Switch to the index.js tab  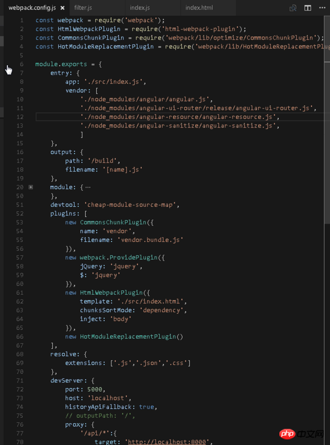click(x=140, y=8)
